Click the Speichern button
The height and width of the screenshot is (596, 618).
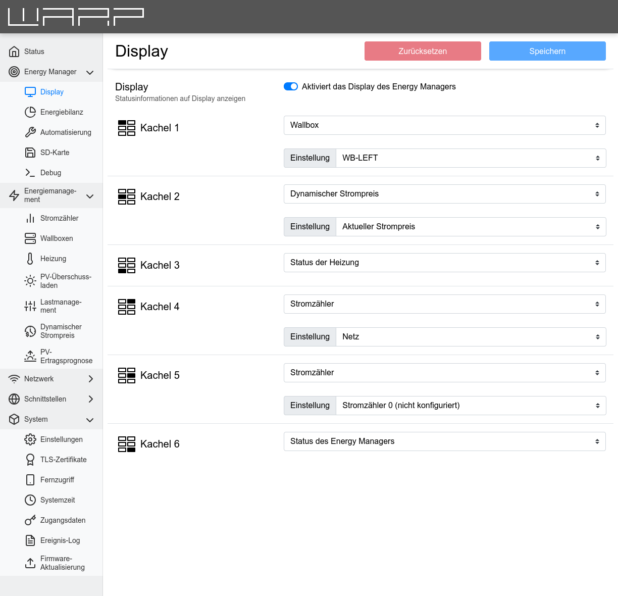pos(547,51)
